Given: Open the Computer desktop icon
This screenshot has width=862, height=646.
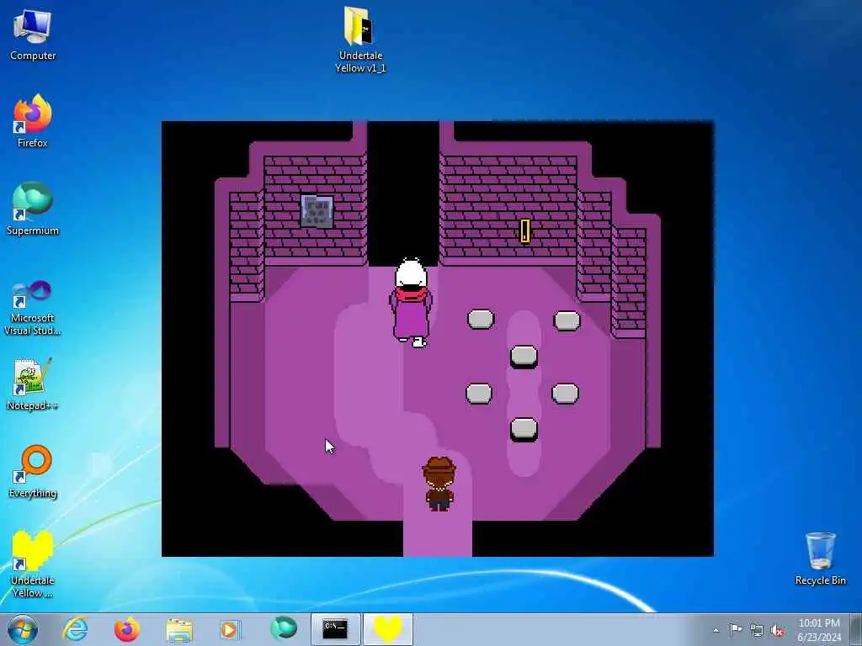Looking at the screenshot, I should coord(33,34).
